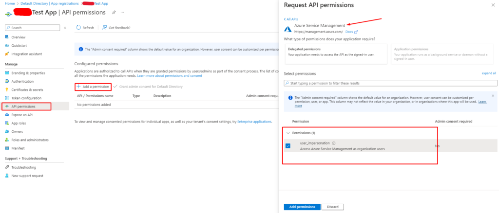Open Overview in the sidebar menu
This screenshot has width=499, height=213.
click(19, 37)
